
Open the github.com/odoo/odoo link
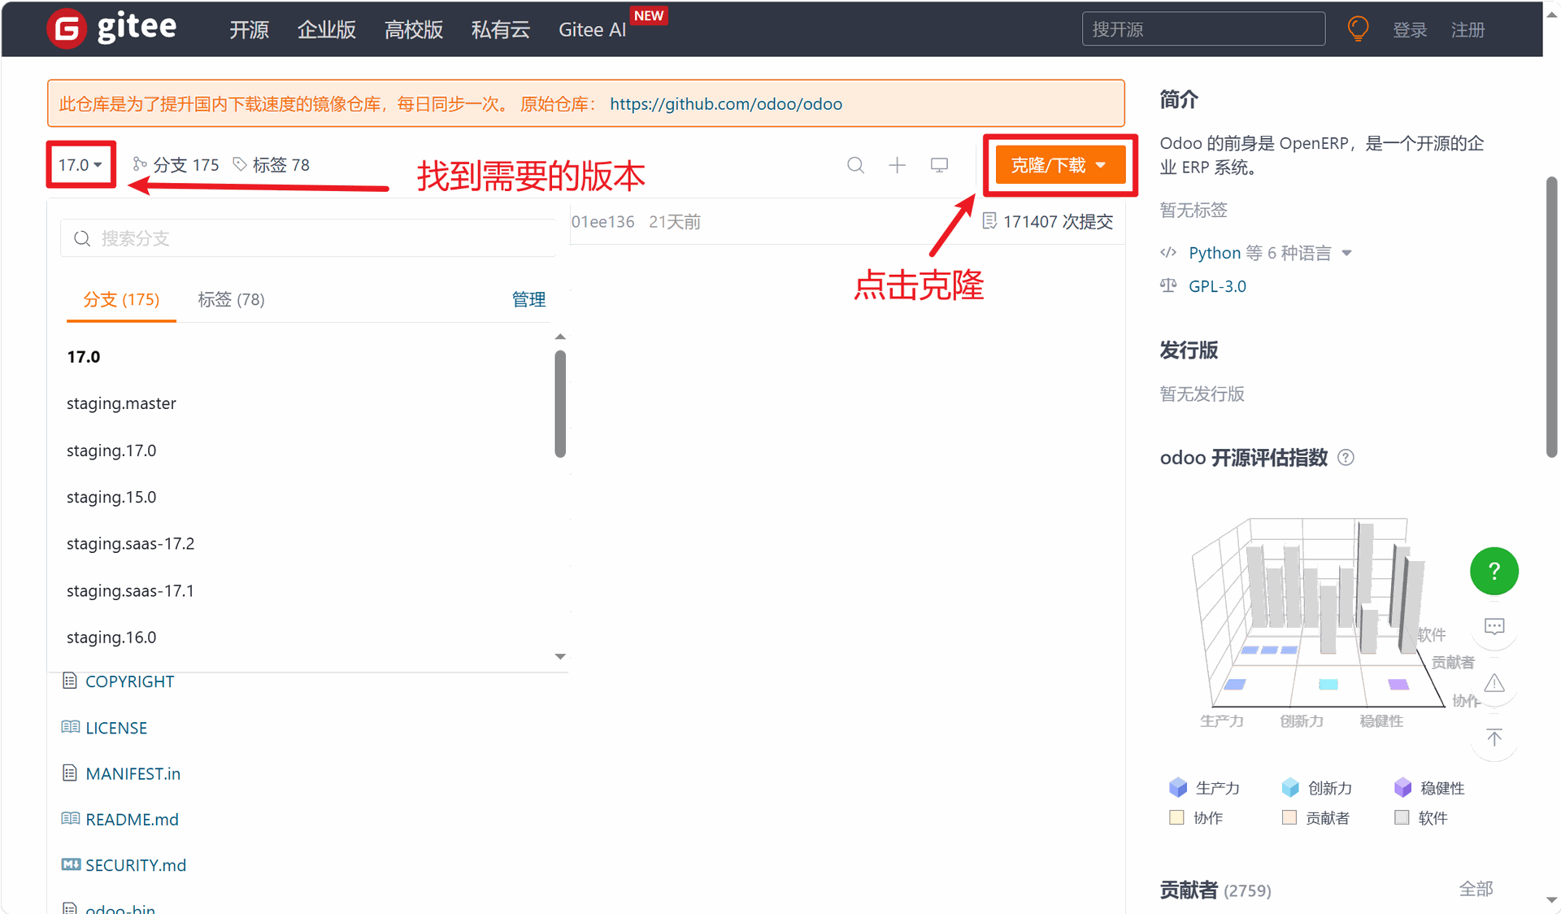[x=725, y=103]
